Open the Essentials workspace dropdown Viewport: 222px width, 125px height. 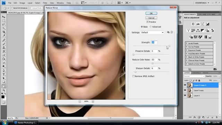202,3
